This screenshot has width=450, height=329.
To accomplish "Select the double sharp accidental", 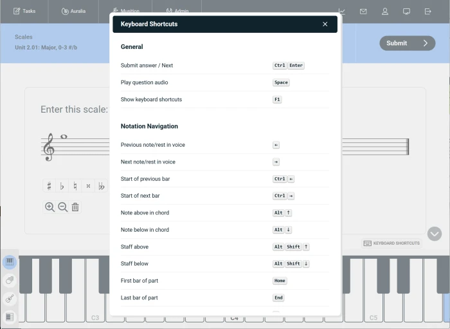I will tap(89, 186).
